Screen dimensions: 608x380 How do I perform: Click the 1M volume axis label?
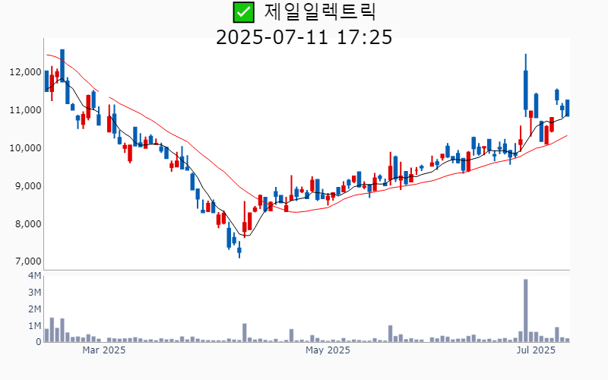coord(34,326)
